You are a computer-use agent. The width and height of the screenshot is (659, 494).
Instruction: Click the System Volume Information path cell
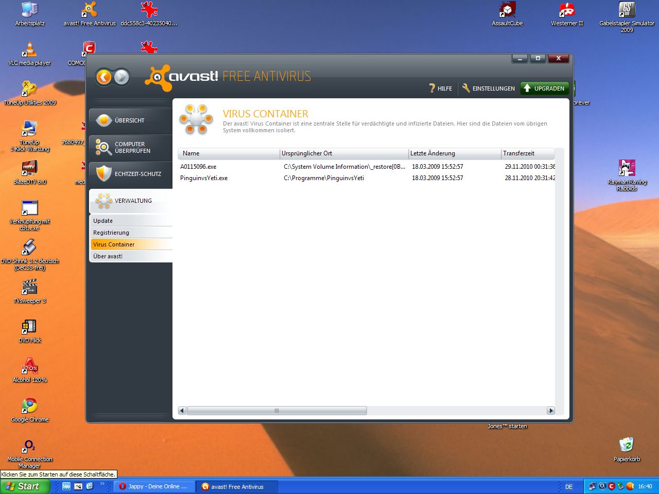pos(344,167)
